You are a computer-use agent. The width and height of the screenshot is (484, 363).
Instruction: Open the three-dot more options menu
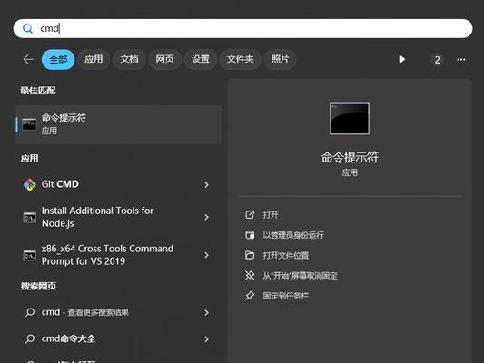[461, 59]
